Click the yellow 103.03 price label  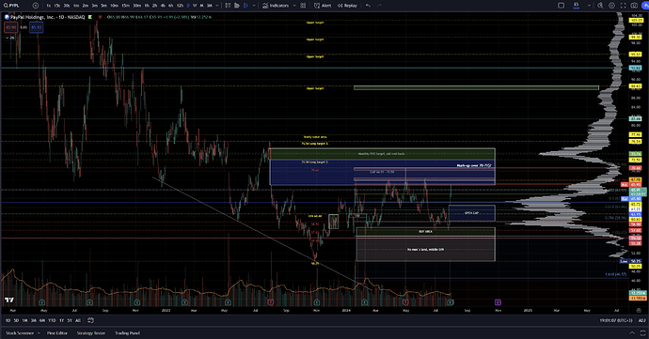click(636, 20)
